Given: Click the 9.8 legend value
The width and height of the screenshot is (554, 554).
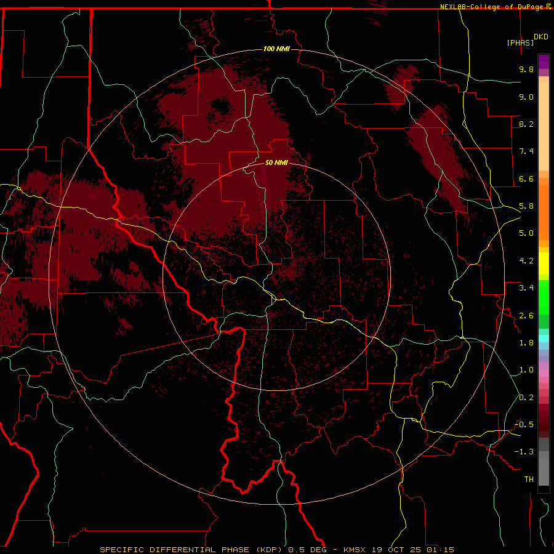Looking at the screenshot, I should (526, 69).
